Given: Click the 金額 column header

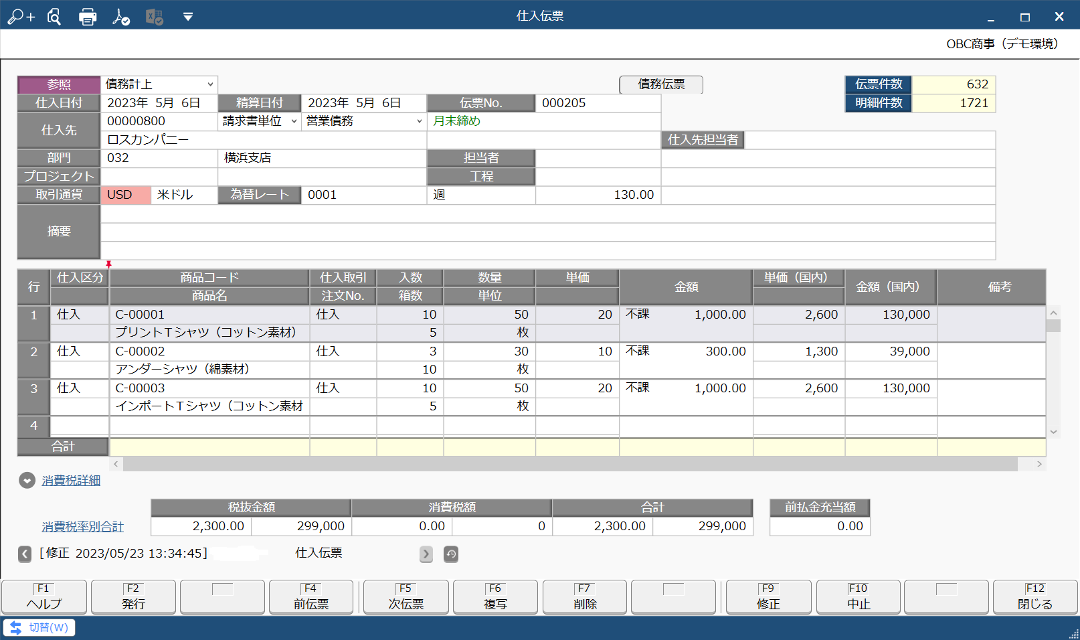Looking at the screenshot, I should pos(686,287).
